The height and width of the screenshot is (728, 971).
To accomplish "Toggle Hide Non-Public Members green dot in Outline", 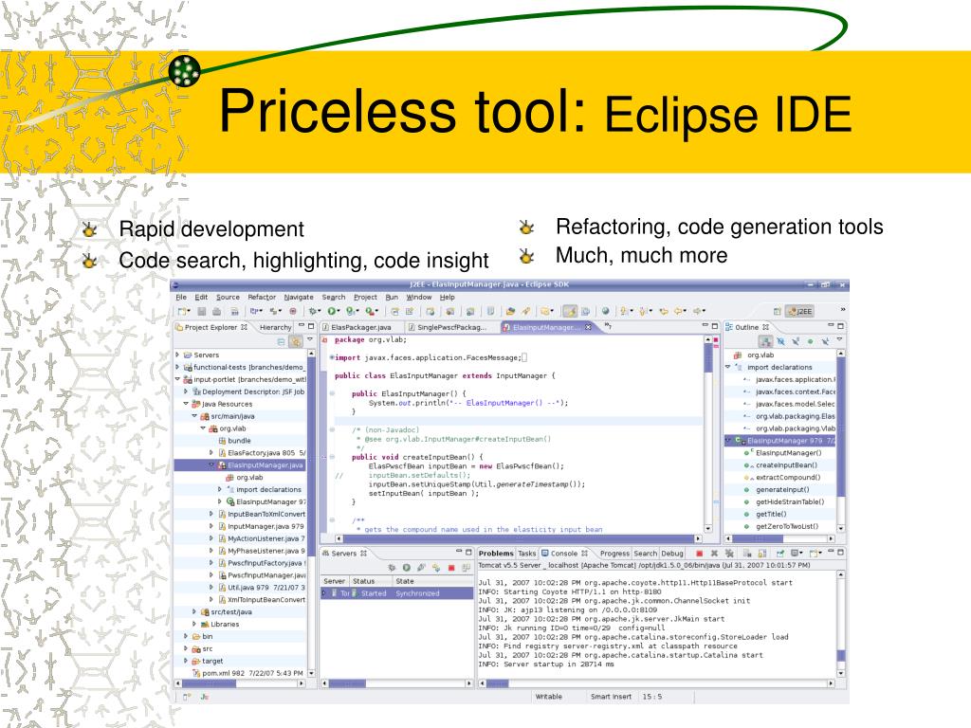I will (x=810, y=341).
